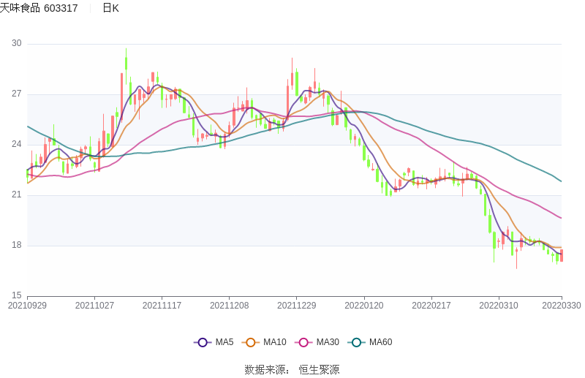
Task: Click the 20220217 date axis label
Action: [431, 306]
